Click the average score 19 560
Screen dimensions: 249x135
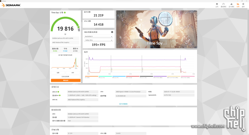point(65,51)
